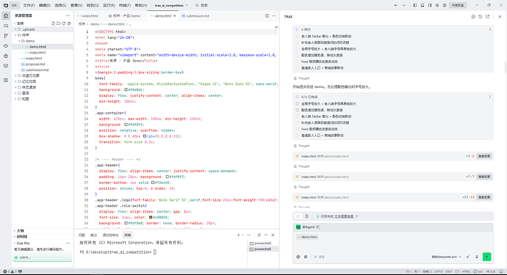Check the Feed item in 6 待办 list
Screen dimensions: 507x275
point(297,62)
